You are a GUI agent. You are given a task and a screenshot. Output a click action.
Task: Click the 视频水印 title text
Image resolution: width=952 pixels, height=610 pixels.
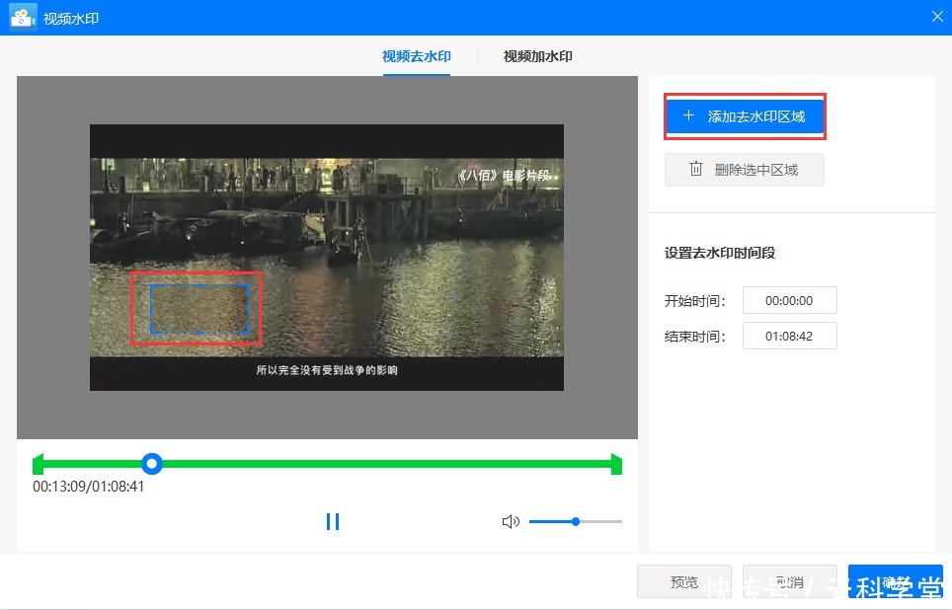71,18
